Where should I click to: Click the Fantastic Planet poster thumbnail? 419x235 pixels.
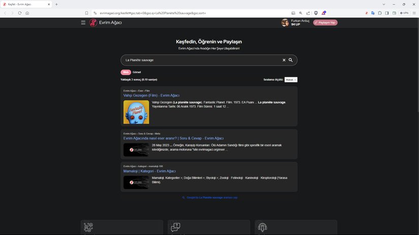(136, 112)
